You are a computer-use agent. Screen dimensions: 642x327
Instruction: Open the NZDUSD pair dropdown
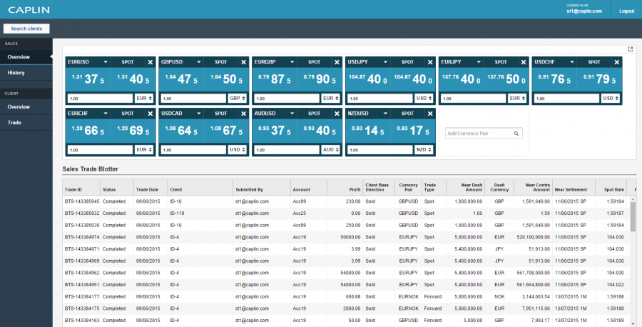[385, 114]
